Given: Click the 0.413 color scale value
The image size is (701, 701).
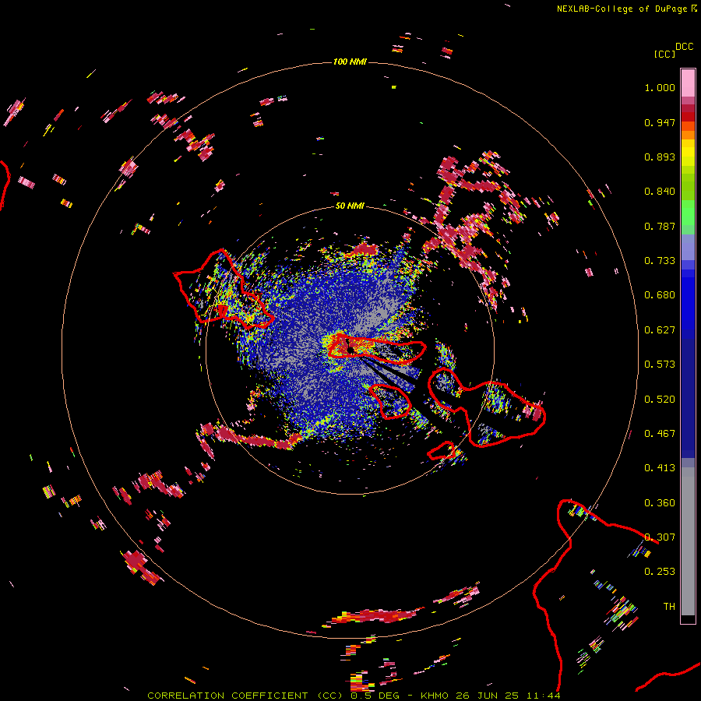Looking at the screenshot, I should 660,468.
